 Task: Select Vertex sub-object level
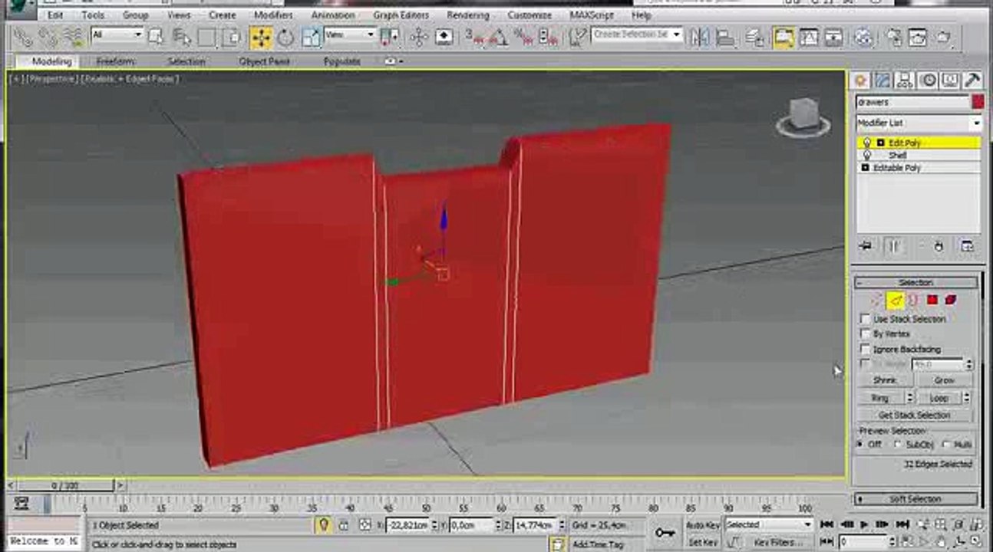click(x=876, y=300)
